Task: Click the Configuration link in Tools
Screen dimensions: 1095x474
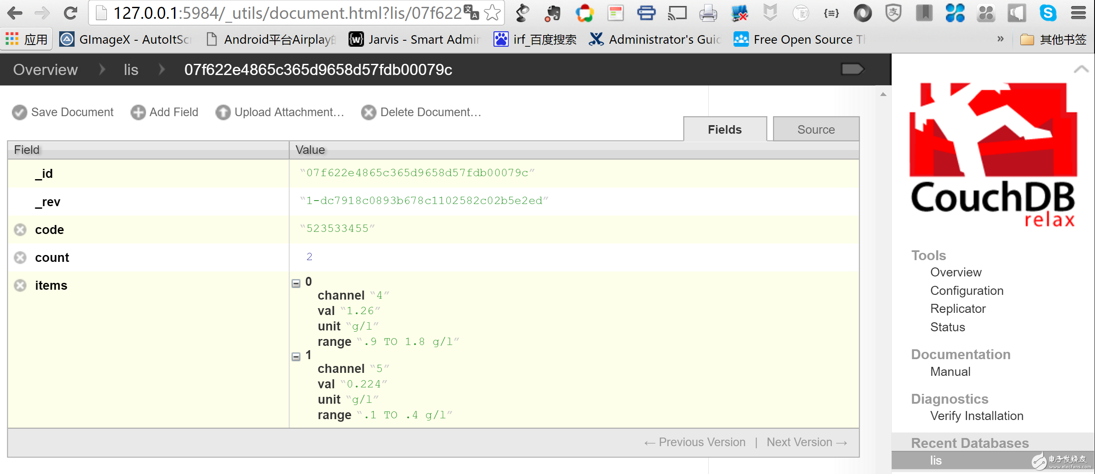Action: (x=966, y=291)
